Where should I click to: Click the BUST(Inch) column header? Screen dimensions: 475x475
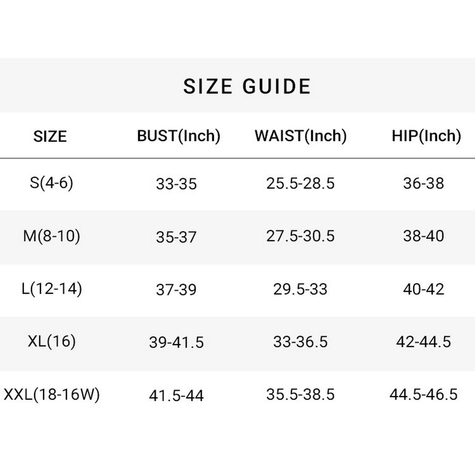click(179, 136)
